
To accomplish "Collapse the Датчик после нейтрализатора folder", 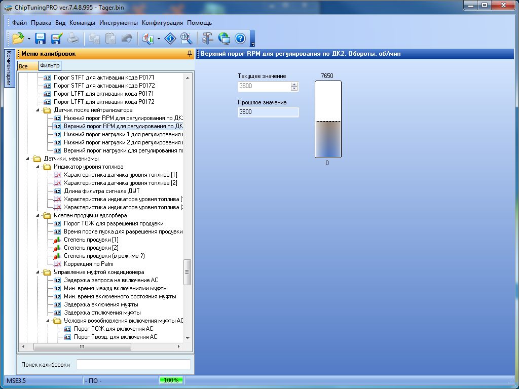I will (x=39, y=110).
